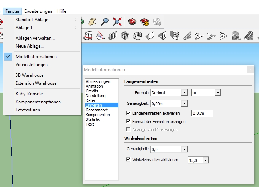The image size is (259, 187).
Task: Close the Modellinformationen dialog
Action: (250, 69)
